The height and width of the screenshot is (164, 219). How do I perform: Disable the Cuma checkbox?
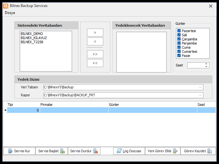click(179, 47)
